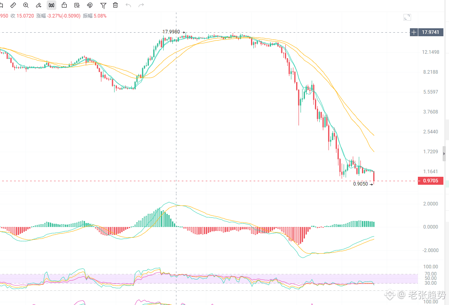This screenshot has height=305, width=449.
Task: Click the plus button beside 17.9741 price
Action: tap(414, 32)
